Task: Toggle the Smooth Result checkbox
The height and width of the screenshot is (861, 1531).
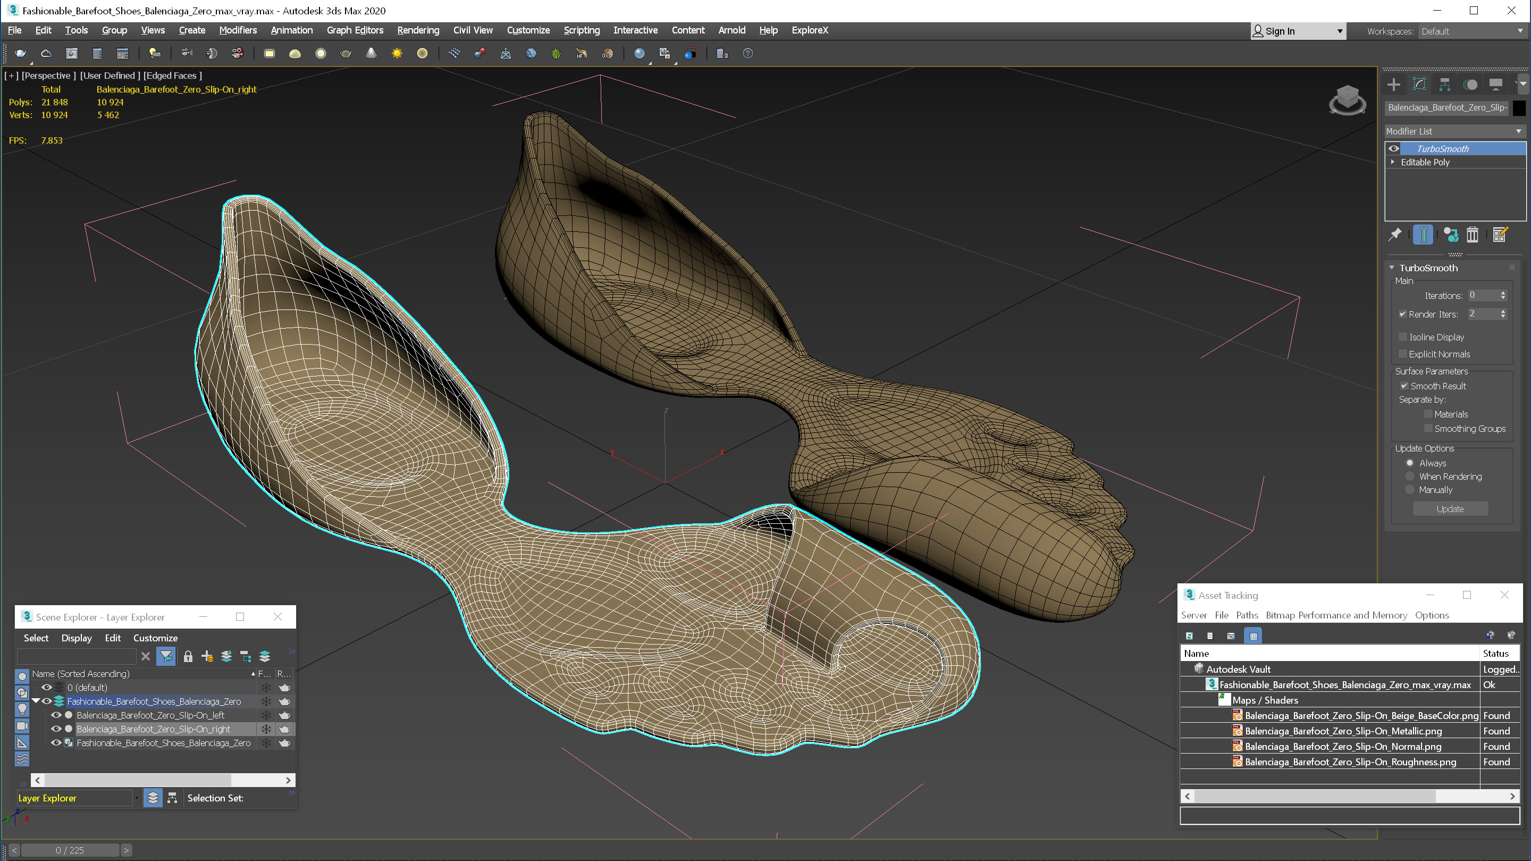Action: pos(1404,386)
